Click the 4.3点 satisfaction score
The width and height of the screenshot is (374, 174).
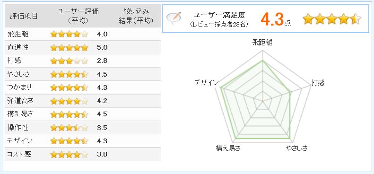tap(276, 19)
